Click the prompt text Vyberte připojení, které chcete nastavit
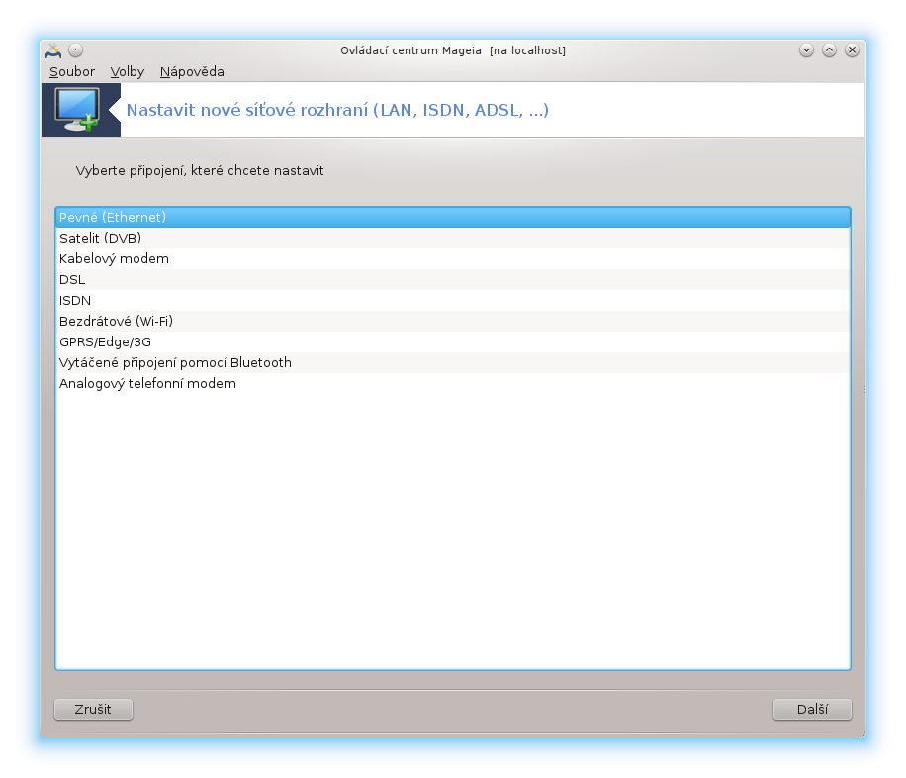The image size is (906, 778). coord(200,170)
